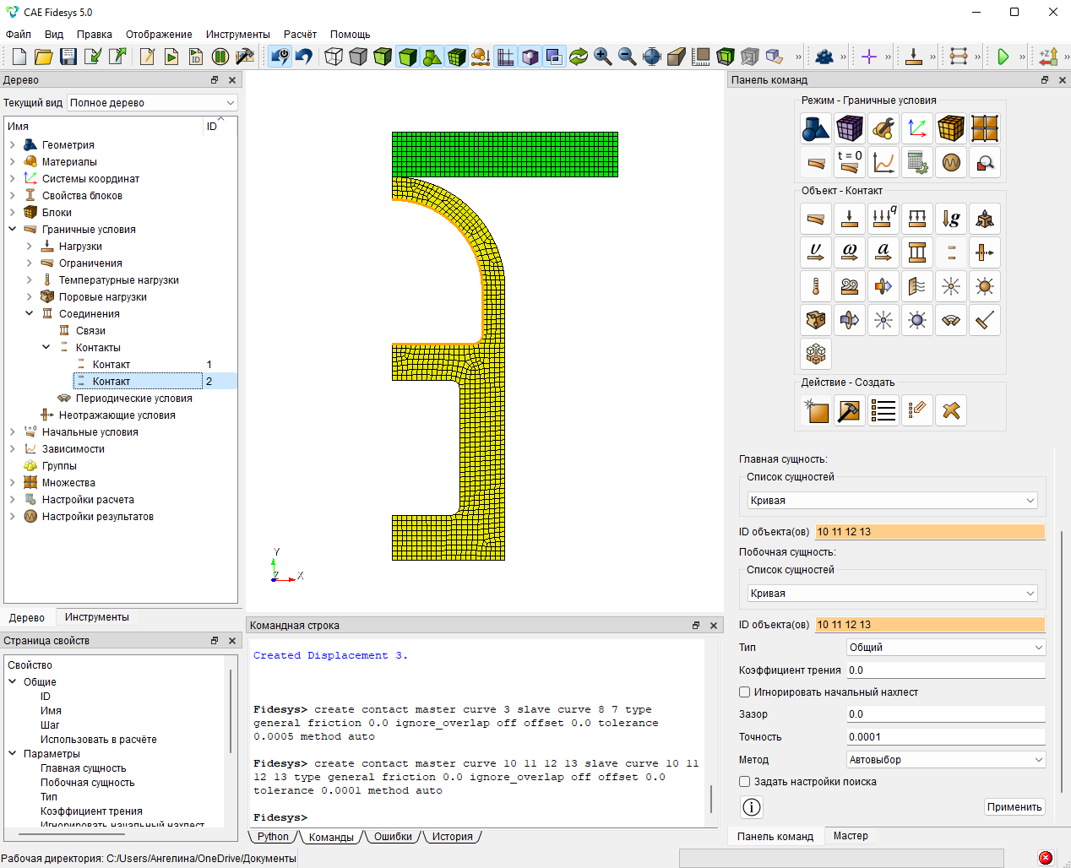Collapse the Контакты tree node

pyautogui.click(x=46, y=348)
